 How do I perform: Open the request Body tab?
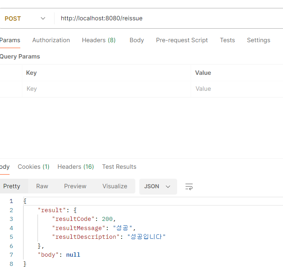pyautogui.click(x=137, y=40)
